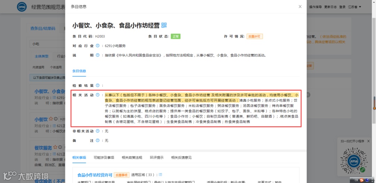
Task: Open the QR code icon beside the item title
Action: 164,25
